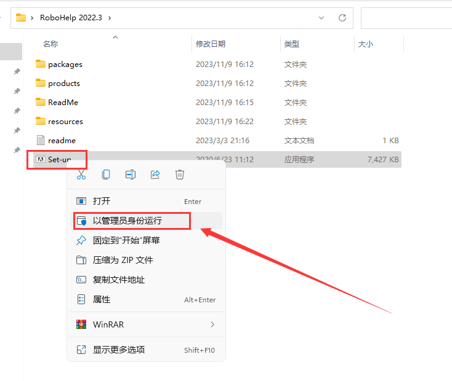The height and width of the screenshot is (381, 452).
Task: Click the WinRAR books icon
Action: coord(81,324)
